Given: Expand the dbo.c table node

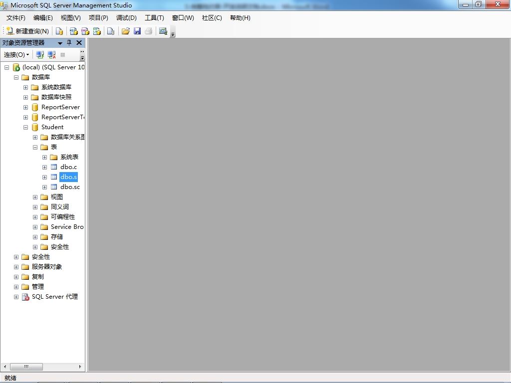Looking at the screenshot, I should click(x=44, y=168).
